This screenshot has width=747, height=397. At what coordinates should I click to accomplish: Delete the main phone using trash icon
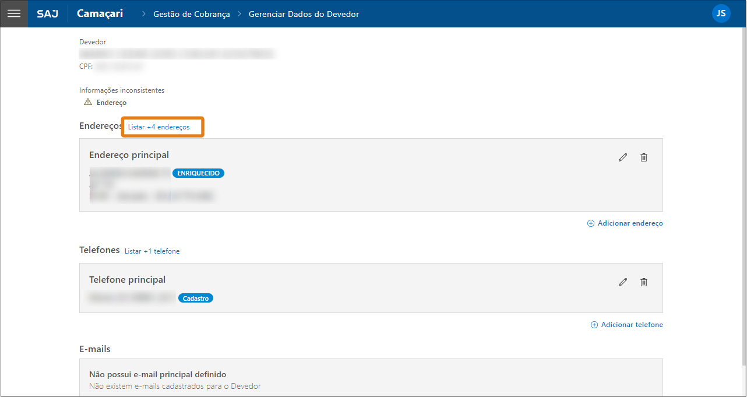(x=644, y=282)
